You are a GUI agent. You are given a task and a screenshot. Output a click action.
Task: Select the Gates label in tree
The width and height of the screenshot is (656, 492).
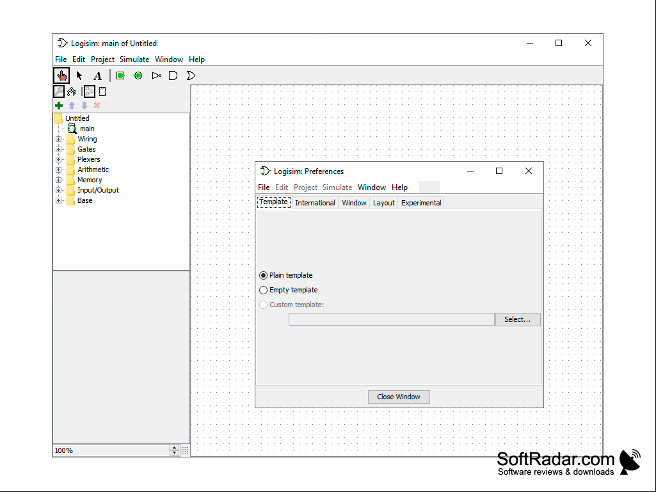click(x=86, y=149)
